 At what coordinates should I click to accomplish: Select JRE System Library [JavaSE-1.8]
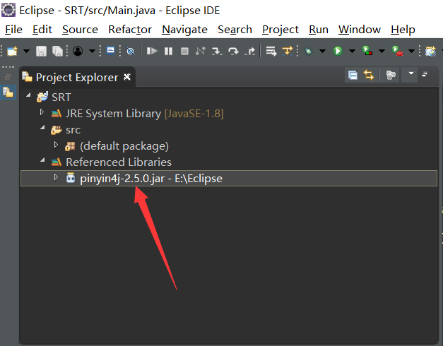coord(144,114)
